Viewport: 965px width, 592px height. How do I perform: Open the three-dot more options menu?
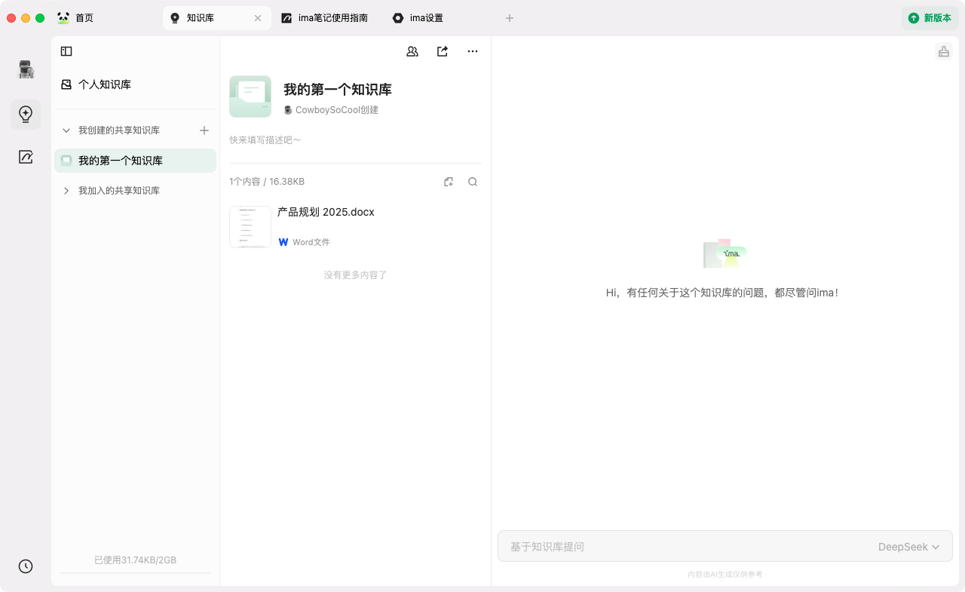[x=473, y=51]
